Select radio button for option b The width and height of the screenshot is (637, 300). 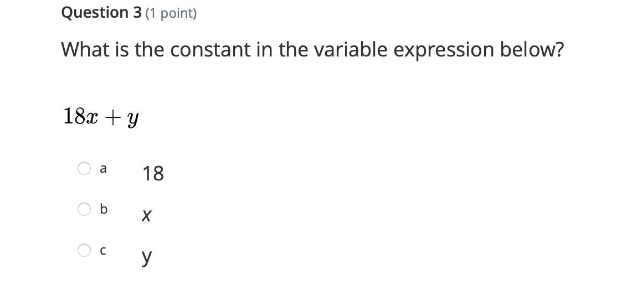(84, 209)
